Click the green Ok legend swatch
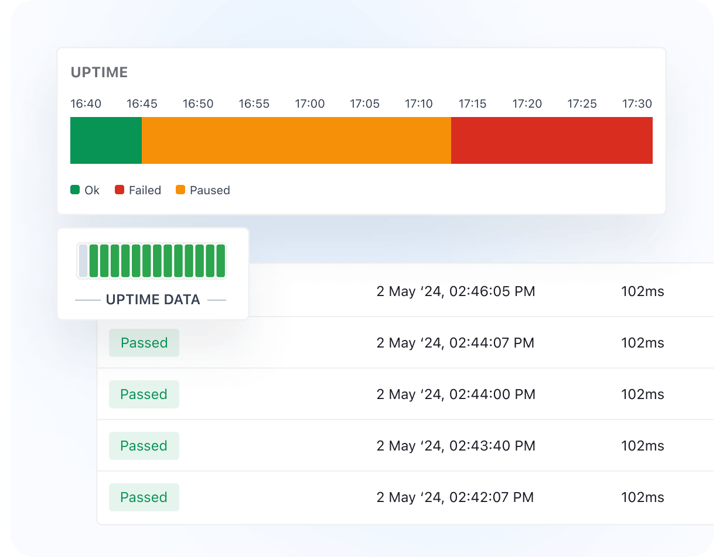Screen dimensions: 723x557 [x=75, y=190]
